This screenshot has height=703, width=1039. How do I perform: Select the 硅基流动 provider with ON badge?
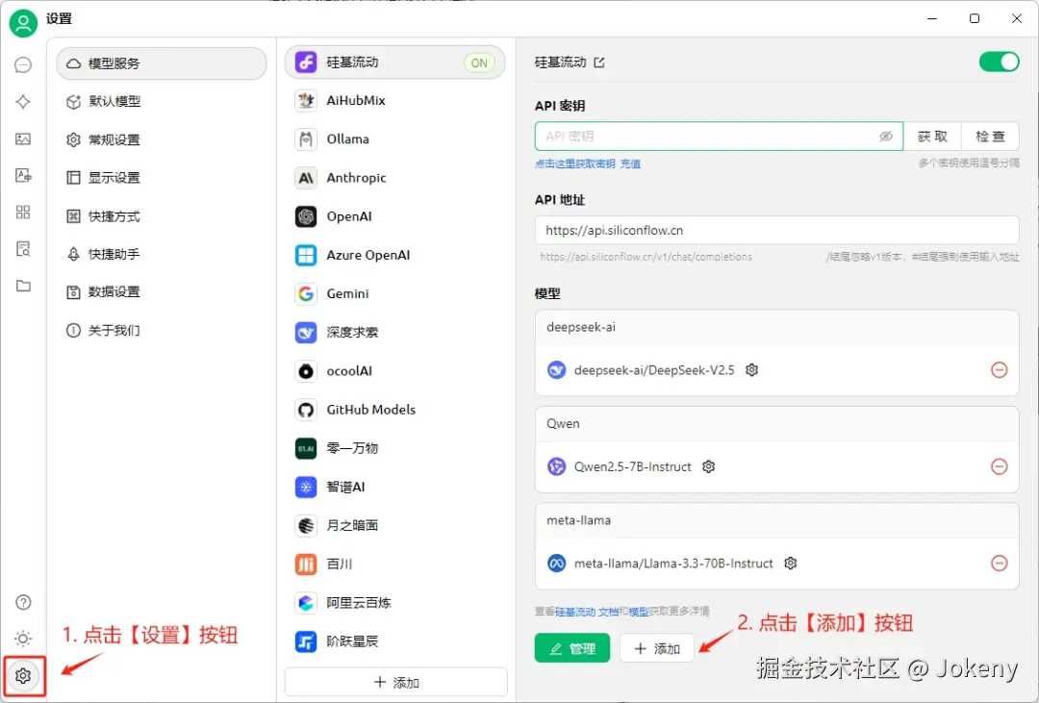point(395,63)
